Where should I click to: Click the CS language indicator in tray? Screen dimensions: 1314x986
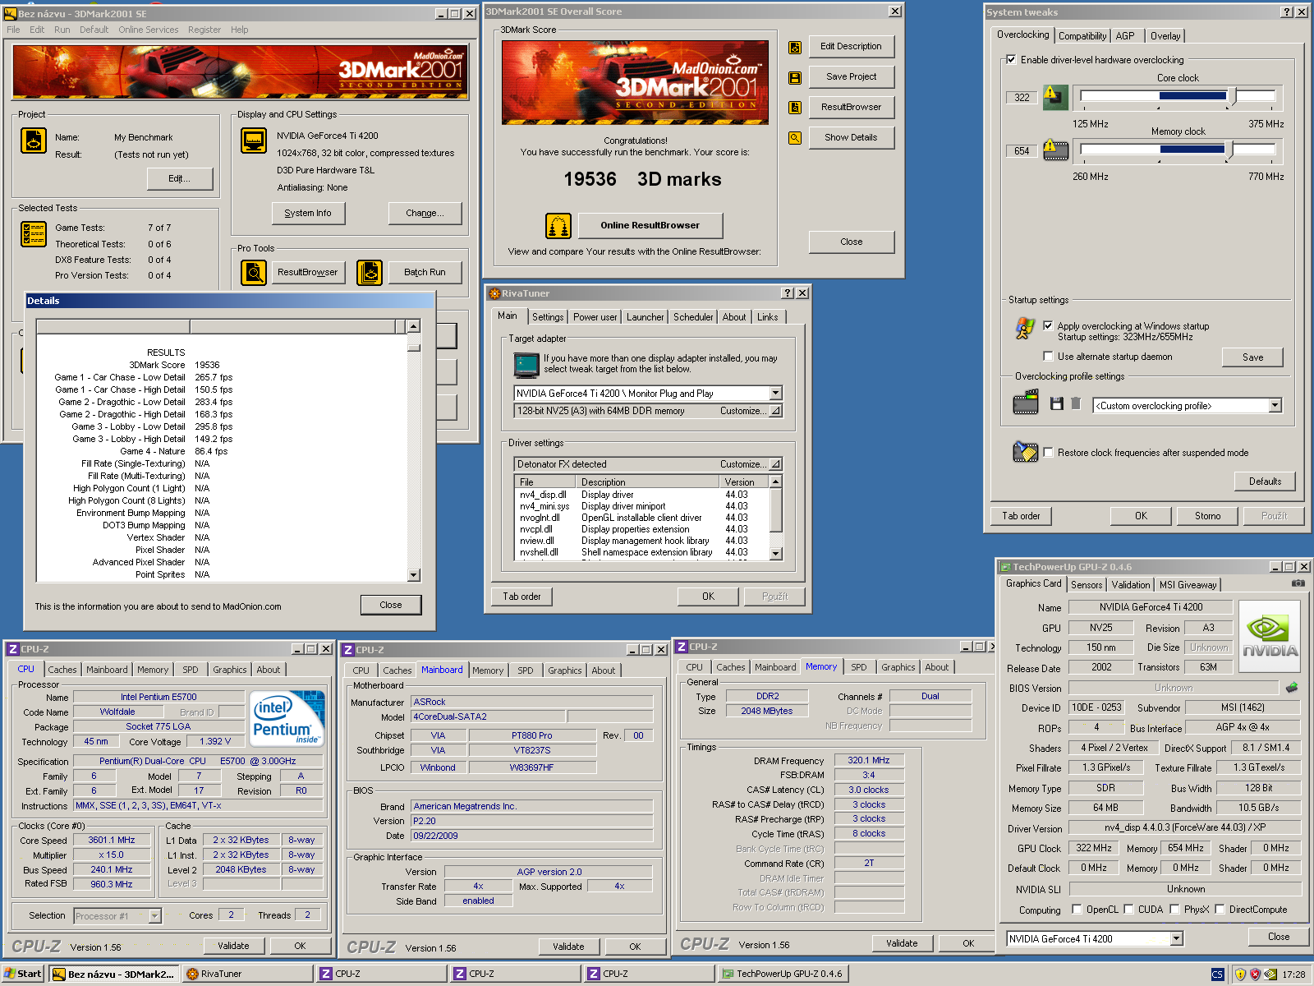pos(1217,974)
